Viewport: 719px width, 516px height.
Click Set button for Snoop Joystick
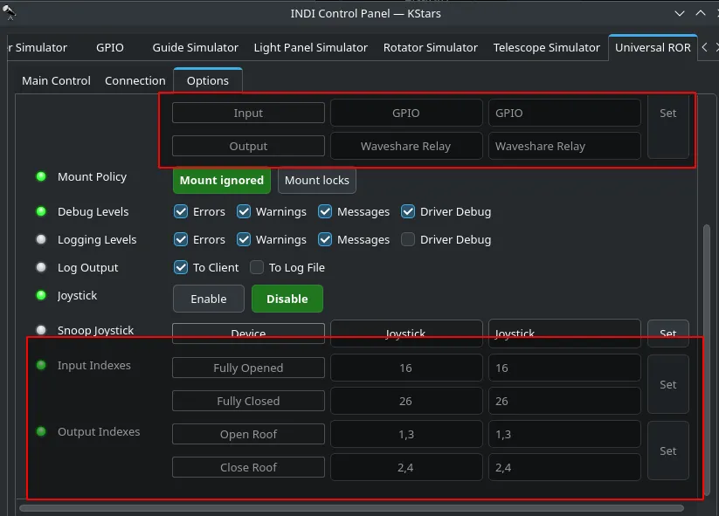tap(667, 334)
